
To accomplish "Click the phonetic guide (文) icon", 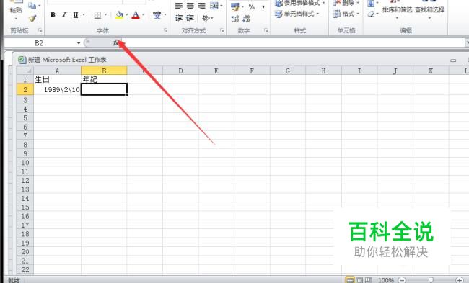I will point(157,15).
